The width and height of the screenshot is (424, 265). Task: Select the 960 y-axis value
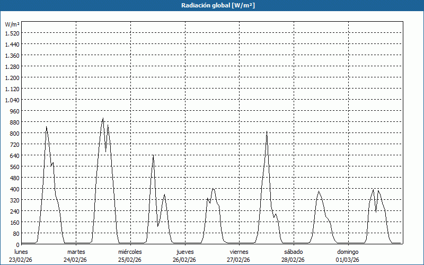point(15,111)
